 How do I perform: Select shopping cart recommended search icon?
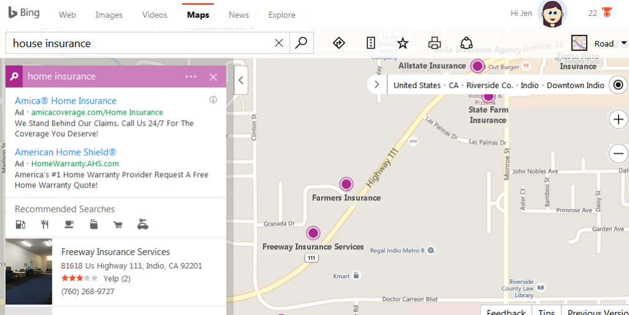click(117, 224)
